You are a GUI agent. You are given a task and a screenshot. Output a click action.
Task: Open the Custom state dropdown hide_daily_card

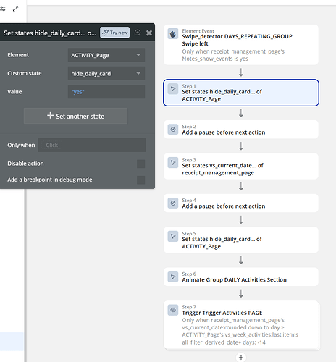point(106,73)
